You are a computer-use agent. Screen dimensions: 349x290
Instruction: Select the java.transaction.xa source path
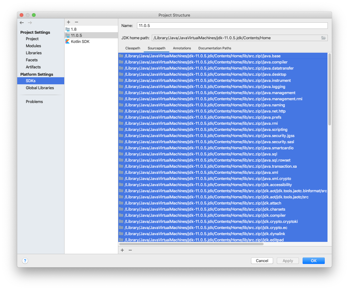[x=223, y=166]
